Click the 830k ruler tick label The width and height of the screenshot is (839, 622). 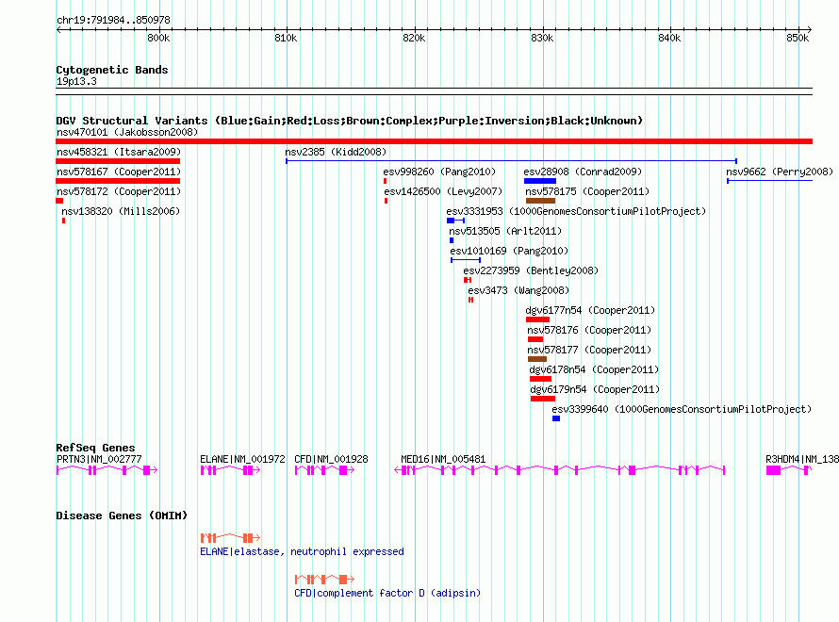click(542, 38)
